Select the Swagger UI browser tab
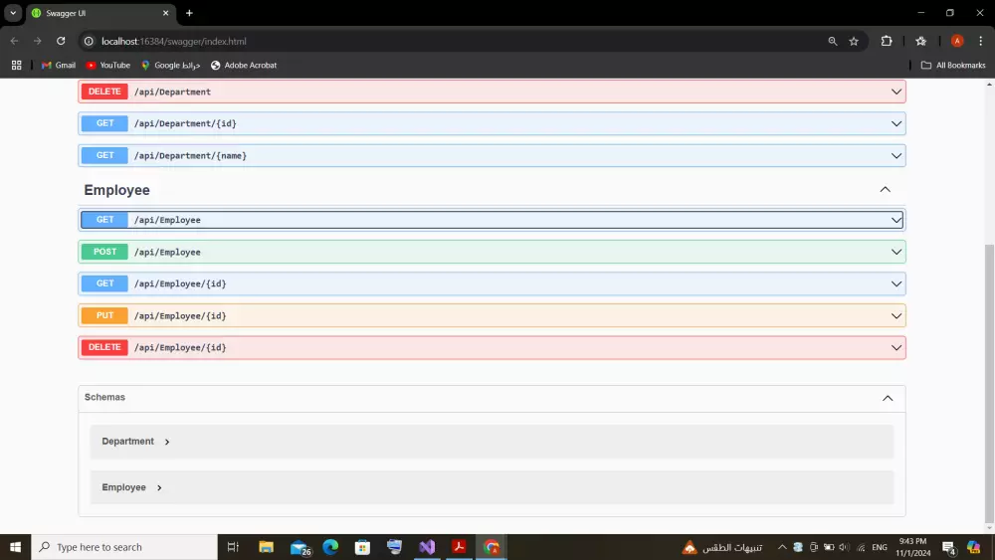The height and width of the screenshot is (560, 995). (101, 13)
